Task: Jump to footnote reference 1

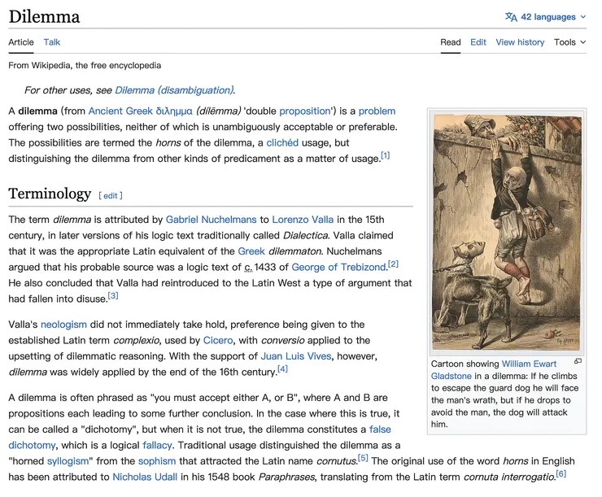Action: [x=385, y=155]
